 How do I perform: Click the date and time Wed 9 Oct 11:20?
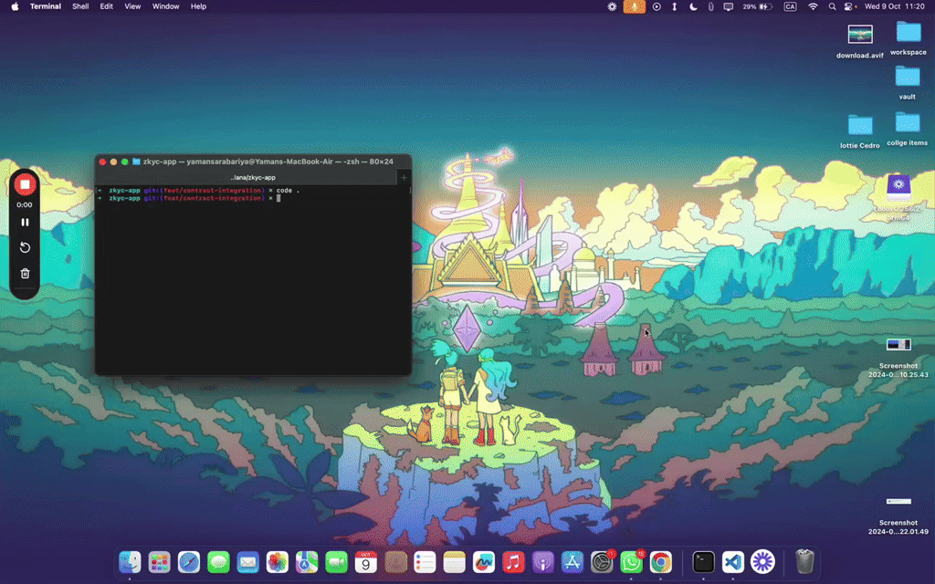click(895, 6)
